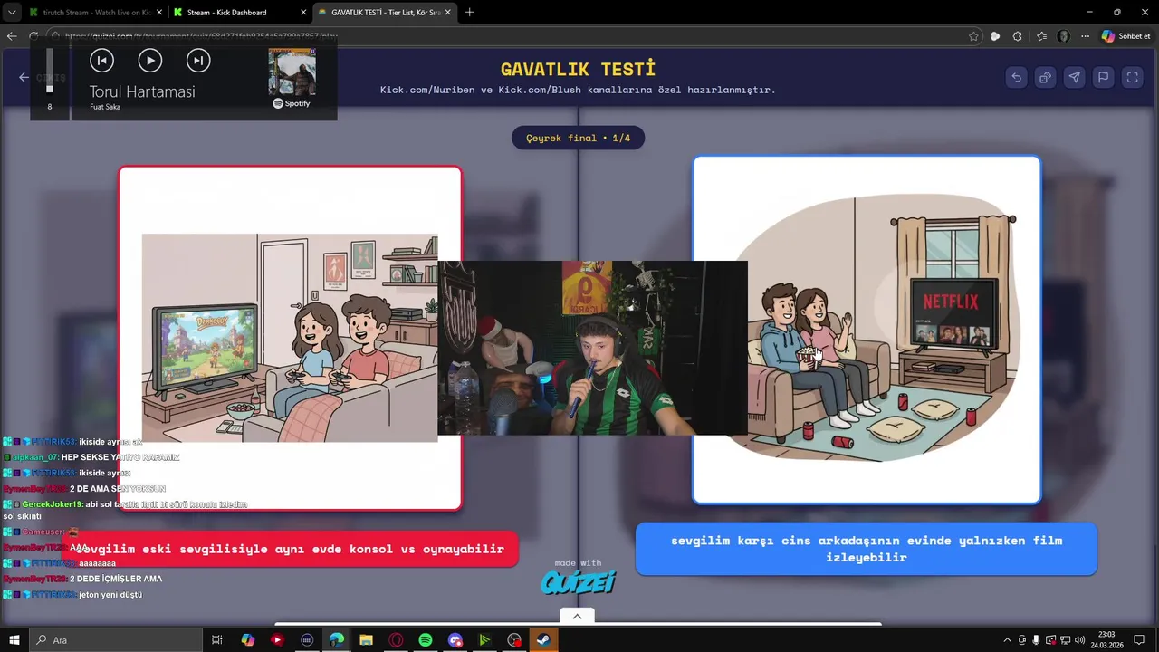1159x652 pixels.
Task: Close the GAVATLIK TESTİ tab
Action: pyautogui.click(x=447, y=13)
